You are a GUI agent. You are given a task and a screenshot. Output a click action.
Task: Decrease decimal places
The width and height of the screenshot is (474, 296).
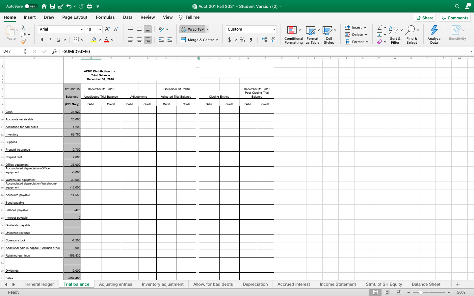[x=273, y=40]
